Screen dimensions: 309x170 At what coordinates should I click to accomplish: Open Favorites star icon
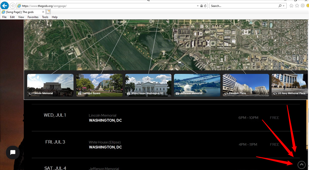tap(297, 6)
